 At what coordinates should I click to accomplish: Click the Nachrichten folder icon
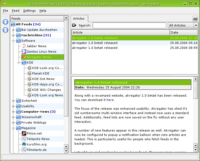(19, 35)
